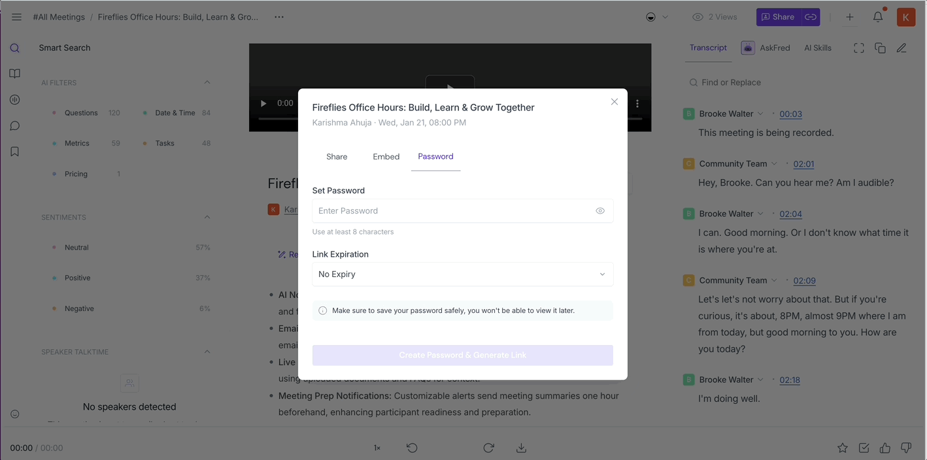Select the Password tab in dialog
The height and width of the screenshot is (460, 927).
coord(435,157)
